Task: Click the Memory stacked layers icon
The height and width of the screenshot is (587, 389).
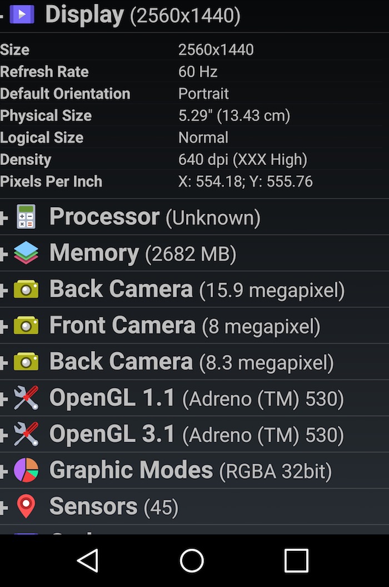Action: [x=25, y=253]
